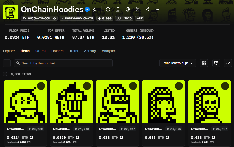Click the rarity rank badge #3,576
Screen dimensions: 234x147
[x=174, y=129]
